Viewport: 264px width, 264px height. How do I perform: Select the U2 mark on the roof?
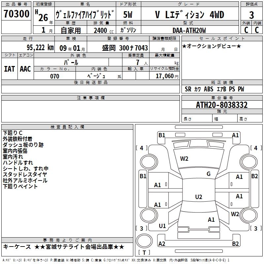(198, 197)
